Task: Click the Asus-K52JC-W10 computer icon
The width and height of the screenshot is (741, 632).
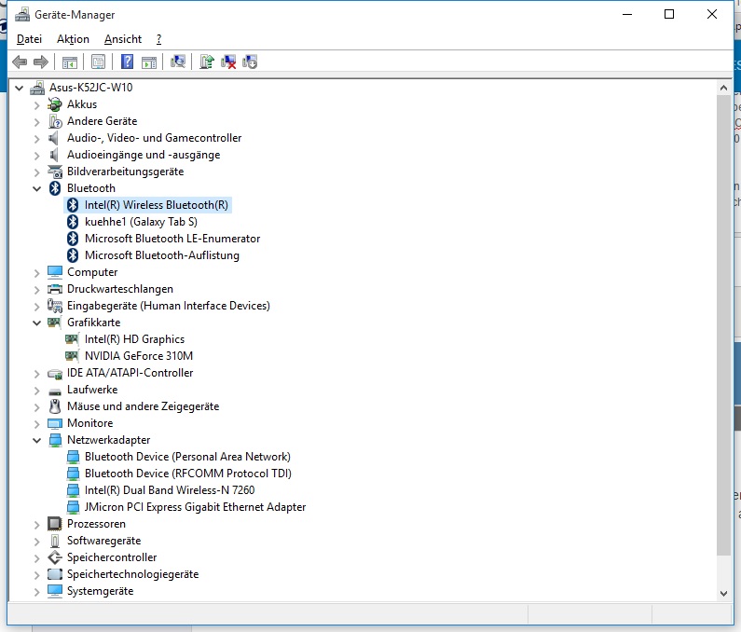Action: [37, 88]
